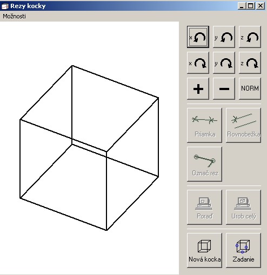Viewport: 267px width, 275px height.
Task: Click the Poraď hint button
Action: (x=204, y=207)
